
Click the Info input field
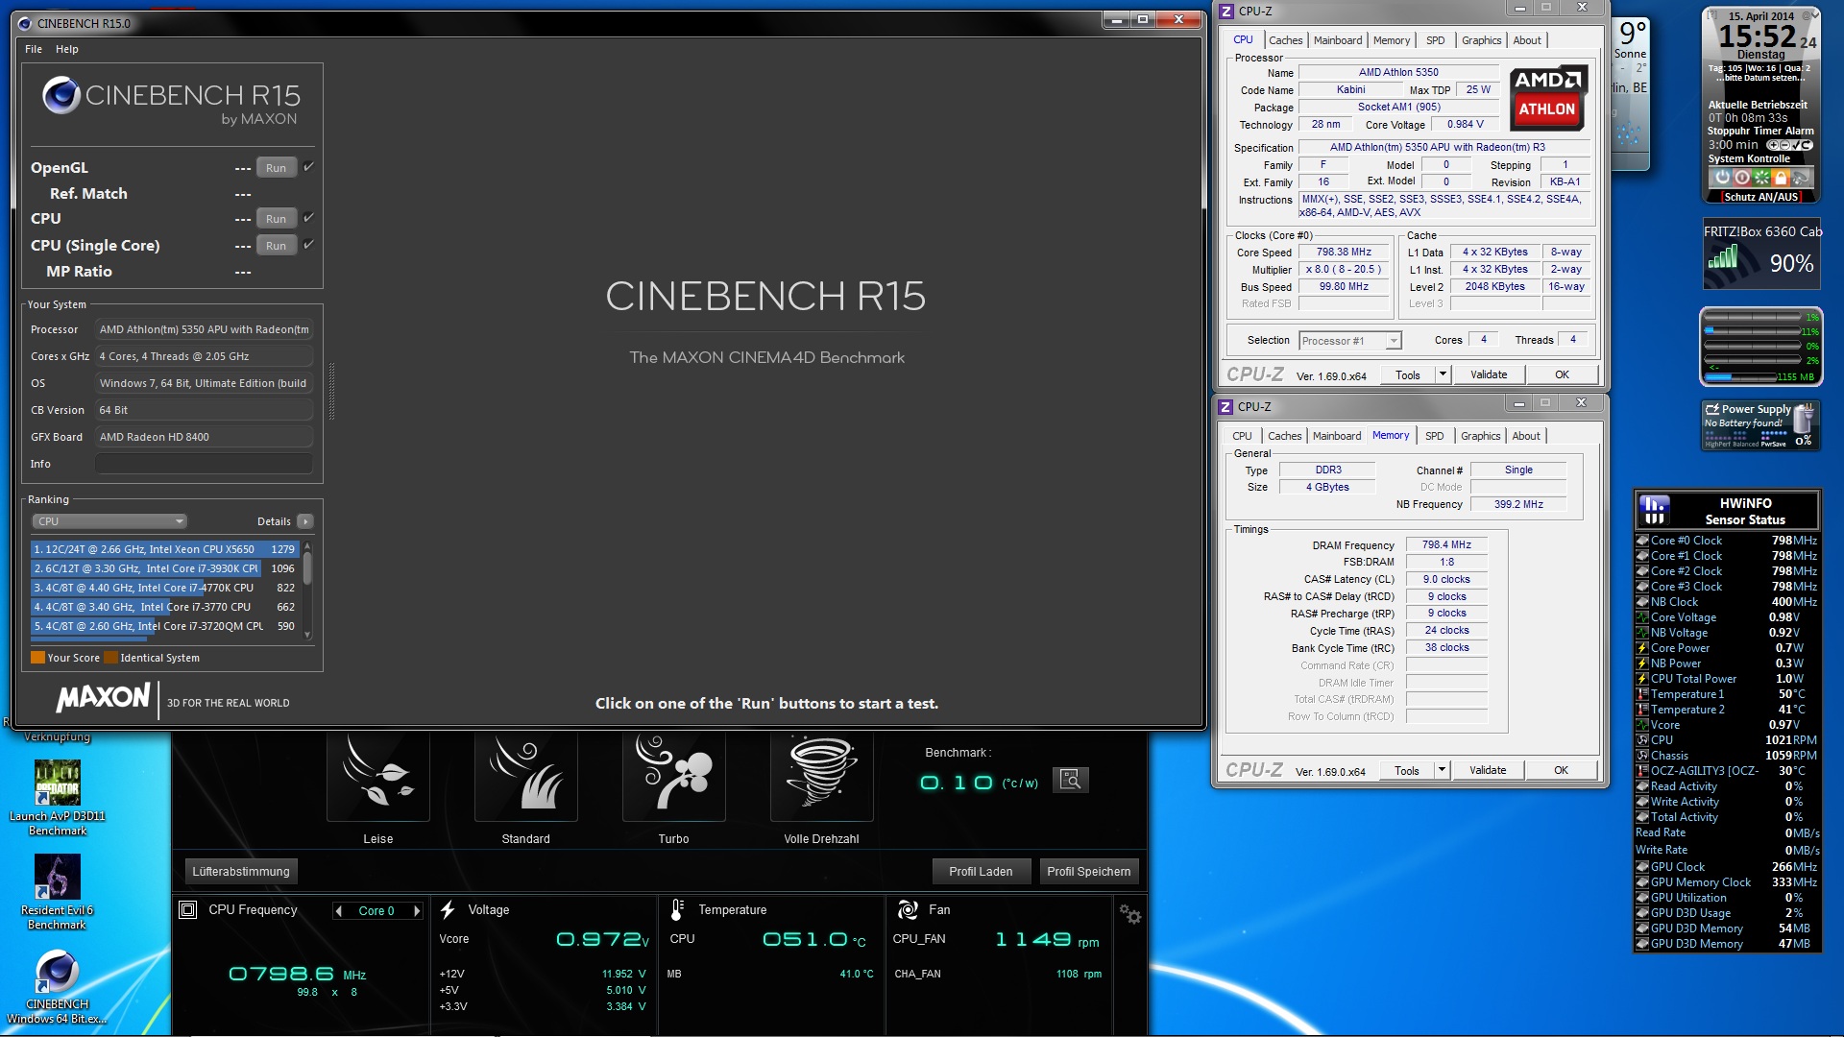[x=204, y=464]
